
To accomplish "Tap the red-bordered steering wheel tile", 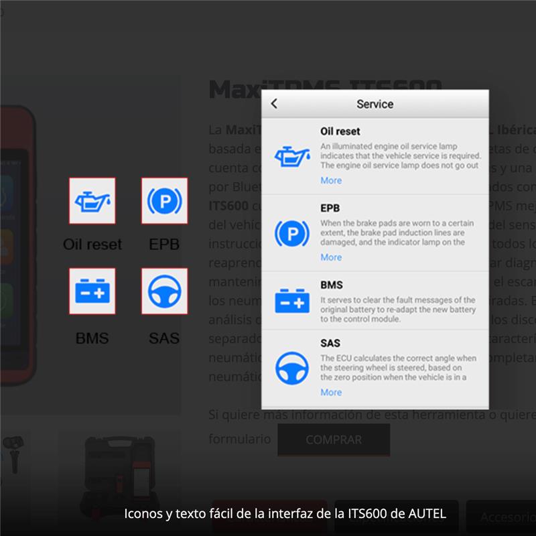I will pos(164,291).
